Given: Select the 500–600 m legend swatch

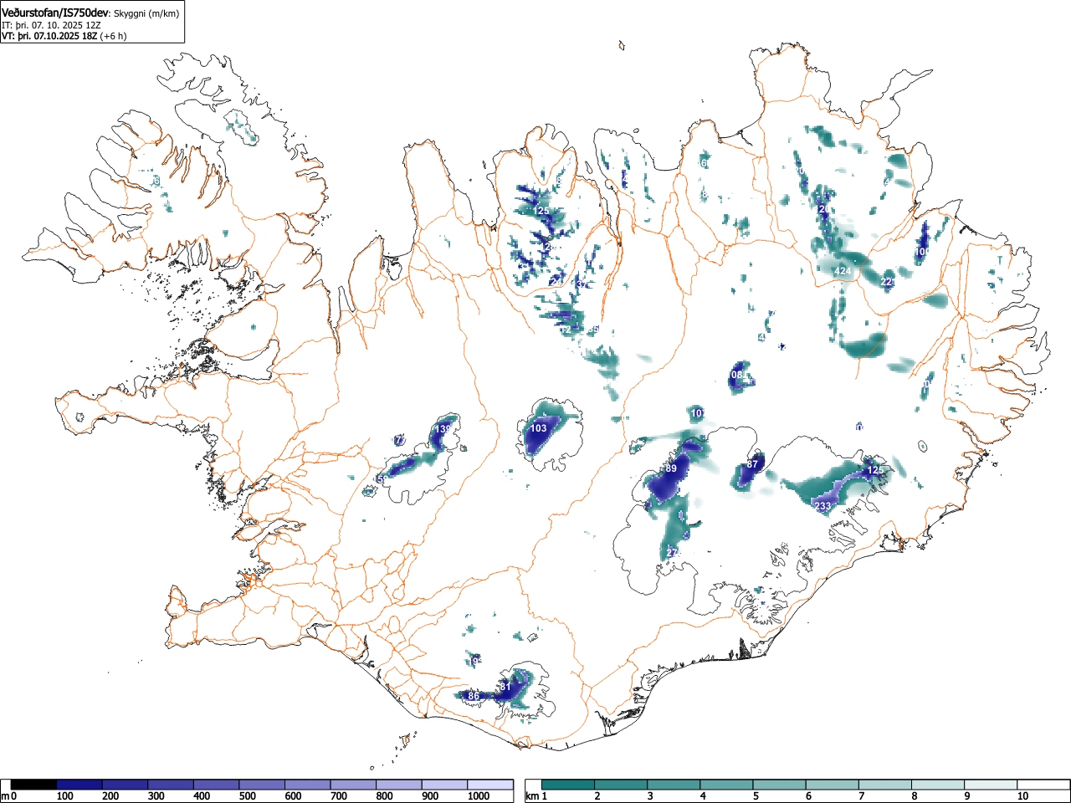Looking at the screenshot, I should click(x=262, y=785).
